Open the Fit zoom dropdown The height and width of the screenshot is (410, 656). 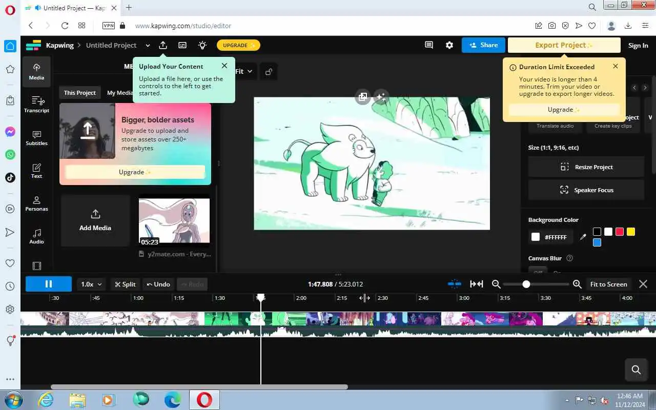tap(244, 71)
